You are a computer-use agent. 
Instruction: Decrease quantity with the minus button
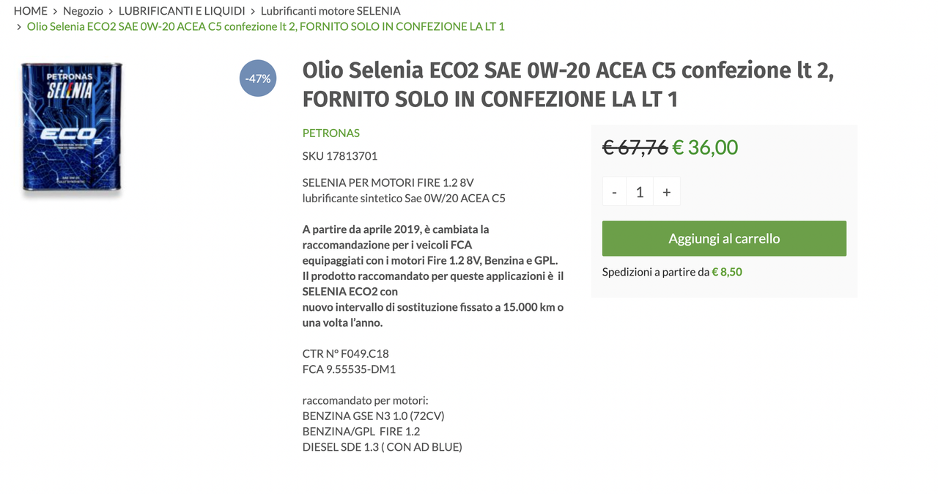point(614,192)
